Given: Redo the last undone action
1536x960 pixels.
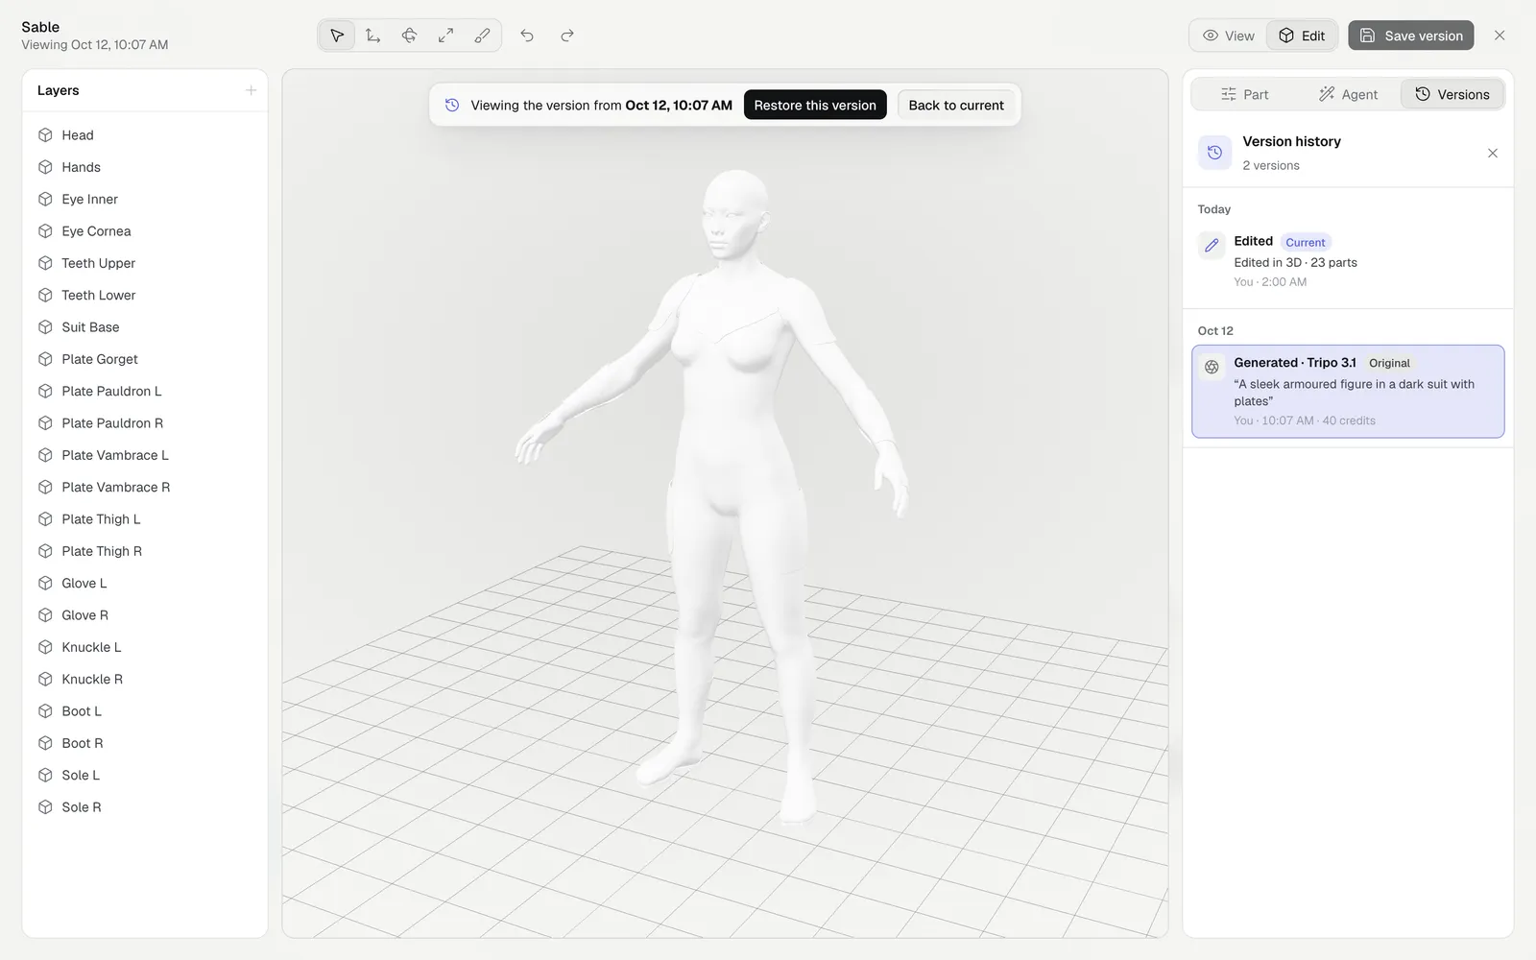Looking at the screenshot, I should click(567, 36).
